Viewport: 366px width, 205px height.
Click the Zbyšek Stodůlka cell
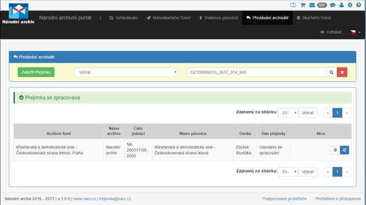245,150
